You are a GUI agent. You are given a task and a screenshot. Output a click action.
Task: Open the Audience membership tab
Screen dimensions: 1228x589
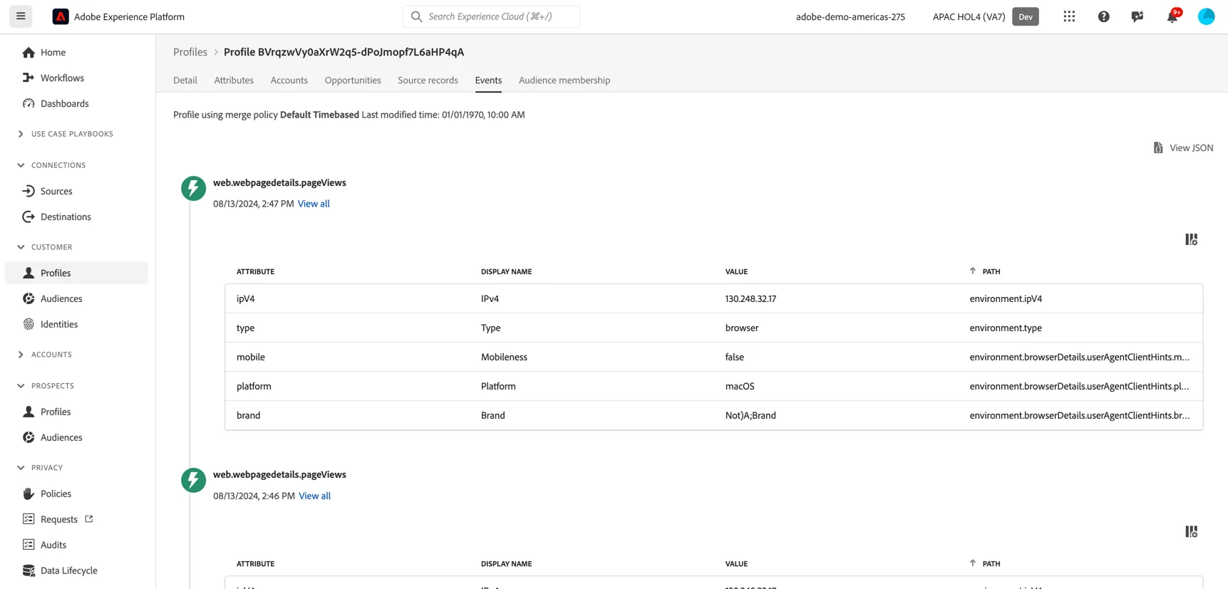click(564, 80)
